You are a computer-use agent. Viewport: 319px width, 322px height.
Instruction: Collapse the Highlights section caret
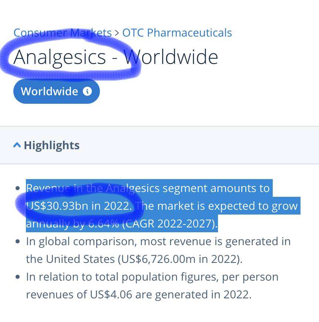coord(17,145)
